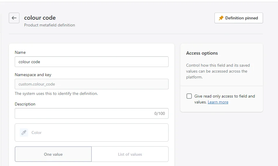Click the read only access label text

click(x=225, y=99)
